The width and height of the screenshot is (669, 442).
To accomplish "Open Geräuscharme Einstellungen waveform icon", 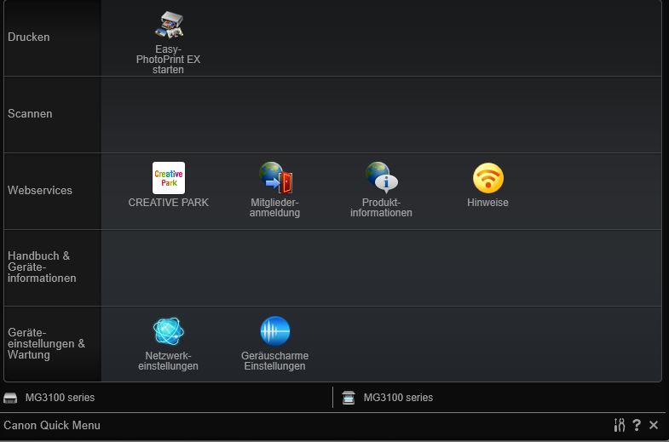I will click(275, 331).
